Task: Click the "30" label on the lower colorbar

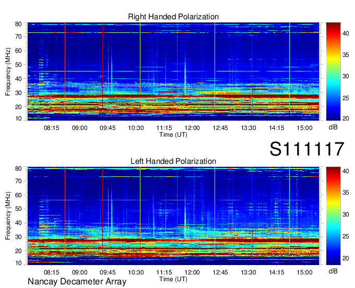Action: [x=346, y=214]
